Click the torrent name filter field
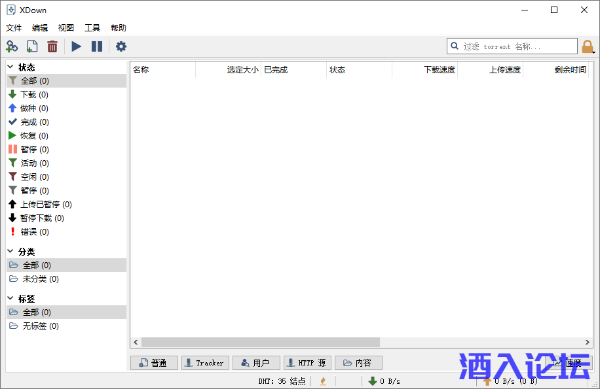 point(517,46)
